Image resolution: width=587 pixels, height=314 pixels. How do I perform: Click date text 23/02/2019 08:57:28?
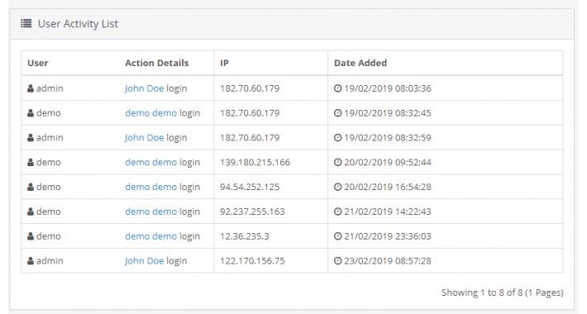click(x=388, y=261)
